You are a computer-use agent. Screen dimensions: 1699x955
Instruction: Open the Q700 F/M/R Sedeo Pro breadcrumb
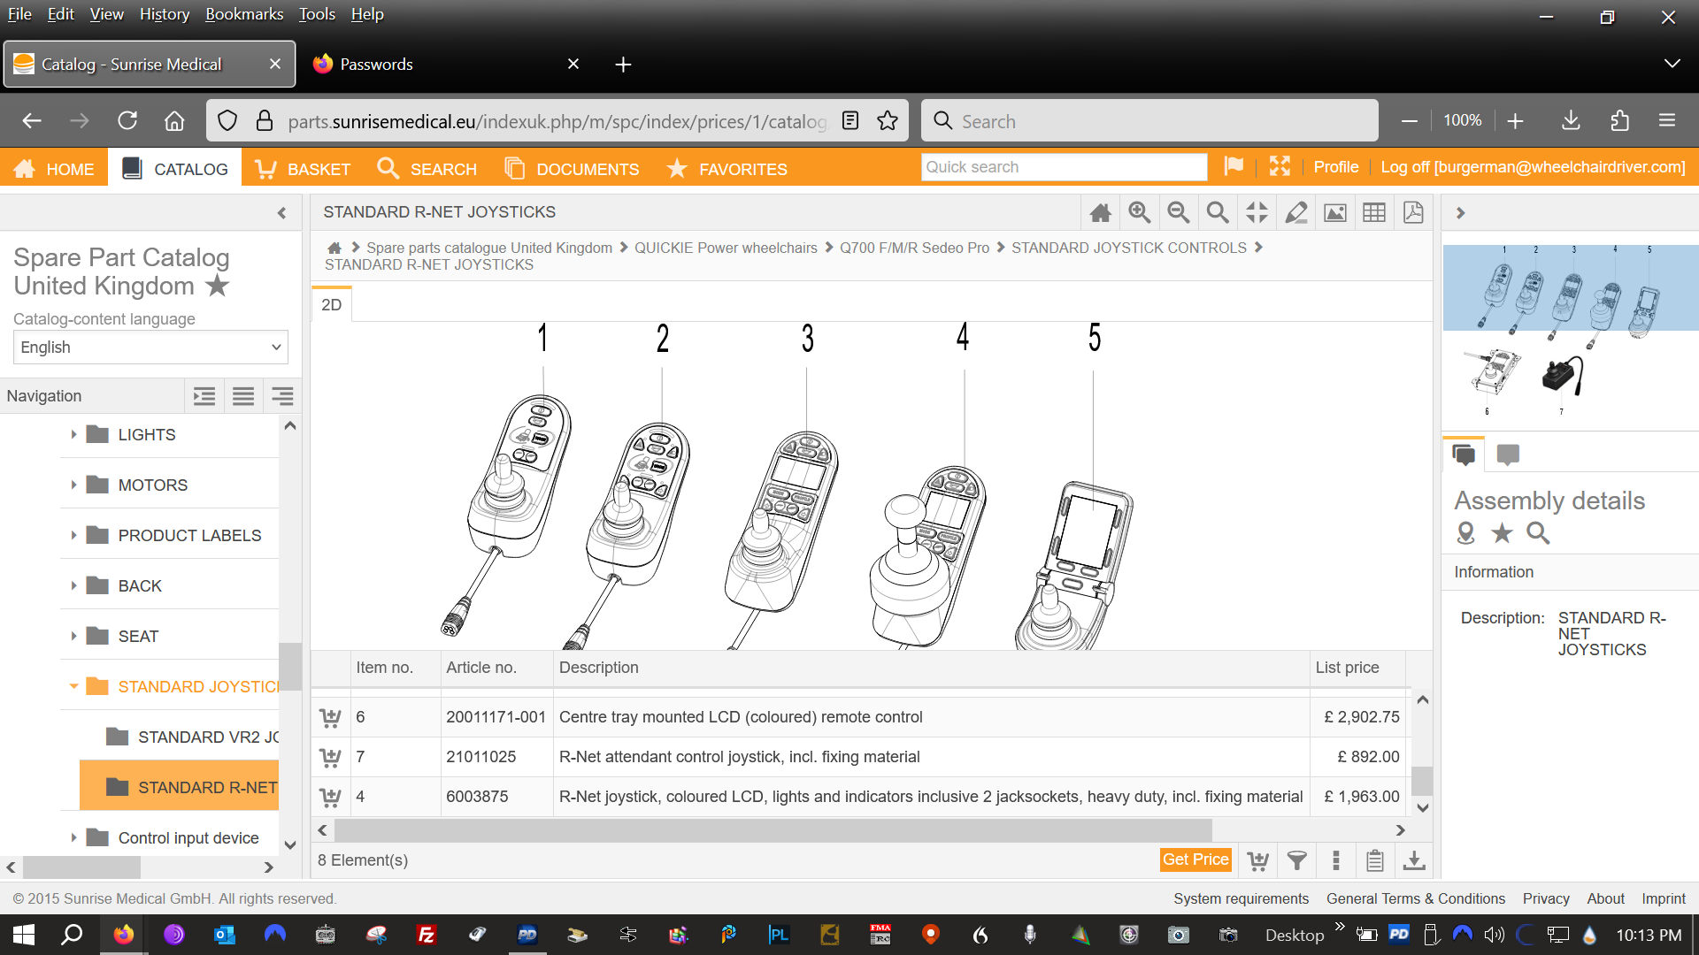click(x=914, y=248)
